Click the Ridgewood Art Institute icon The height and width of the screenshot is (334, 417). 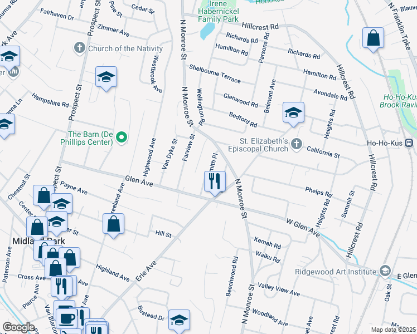(x=385, y=272)
